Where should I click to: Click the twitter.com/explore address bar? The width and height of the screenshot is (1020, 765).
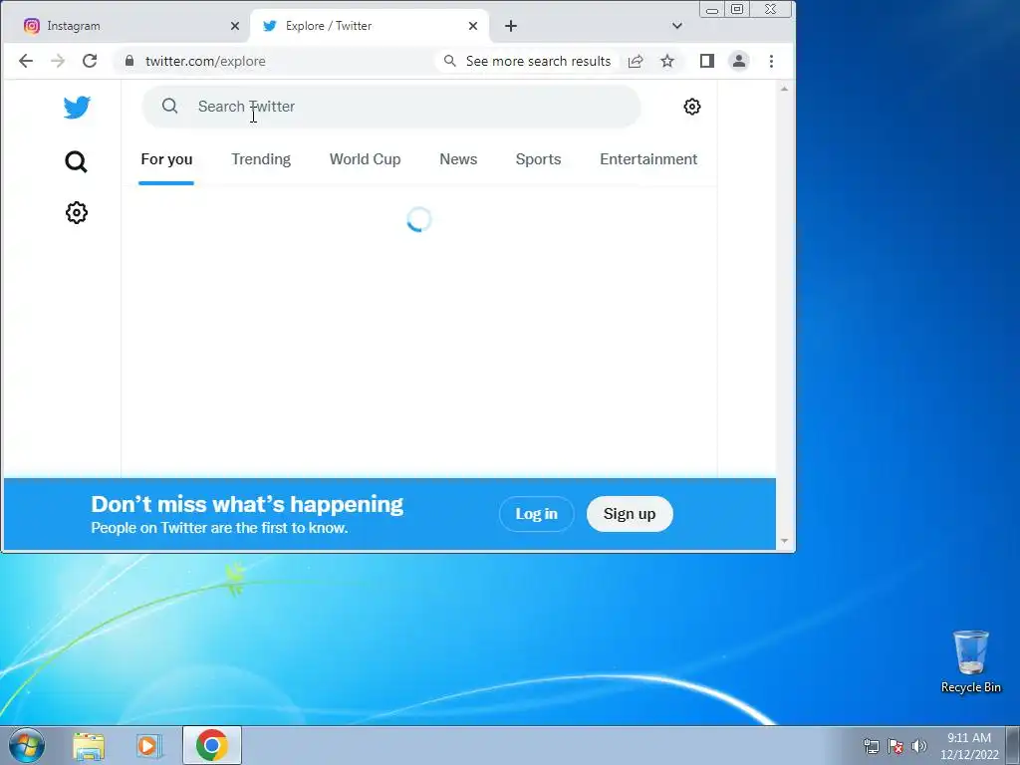click(x=205, y=61)
